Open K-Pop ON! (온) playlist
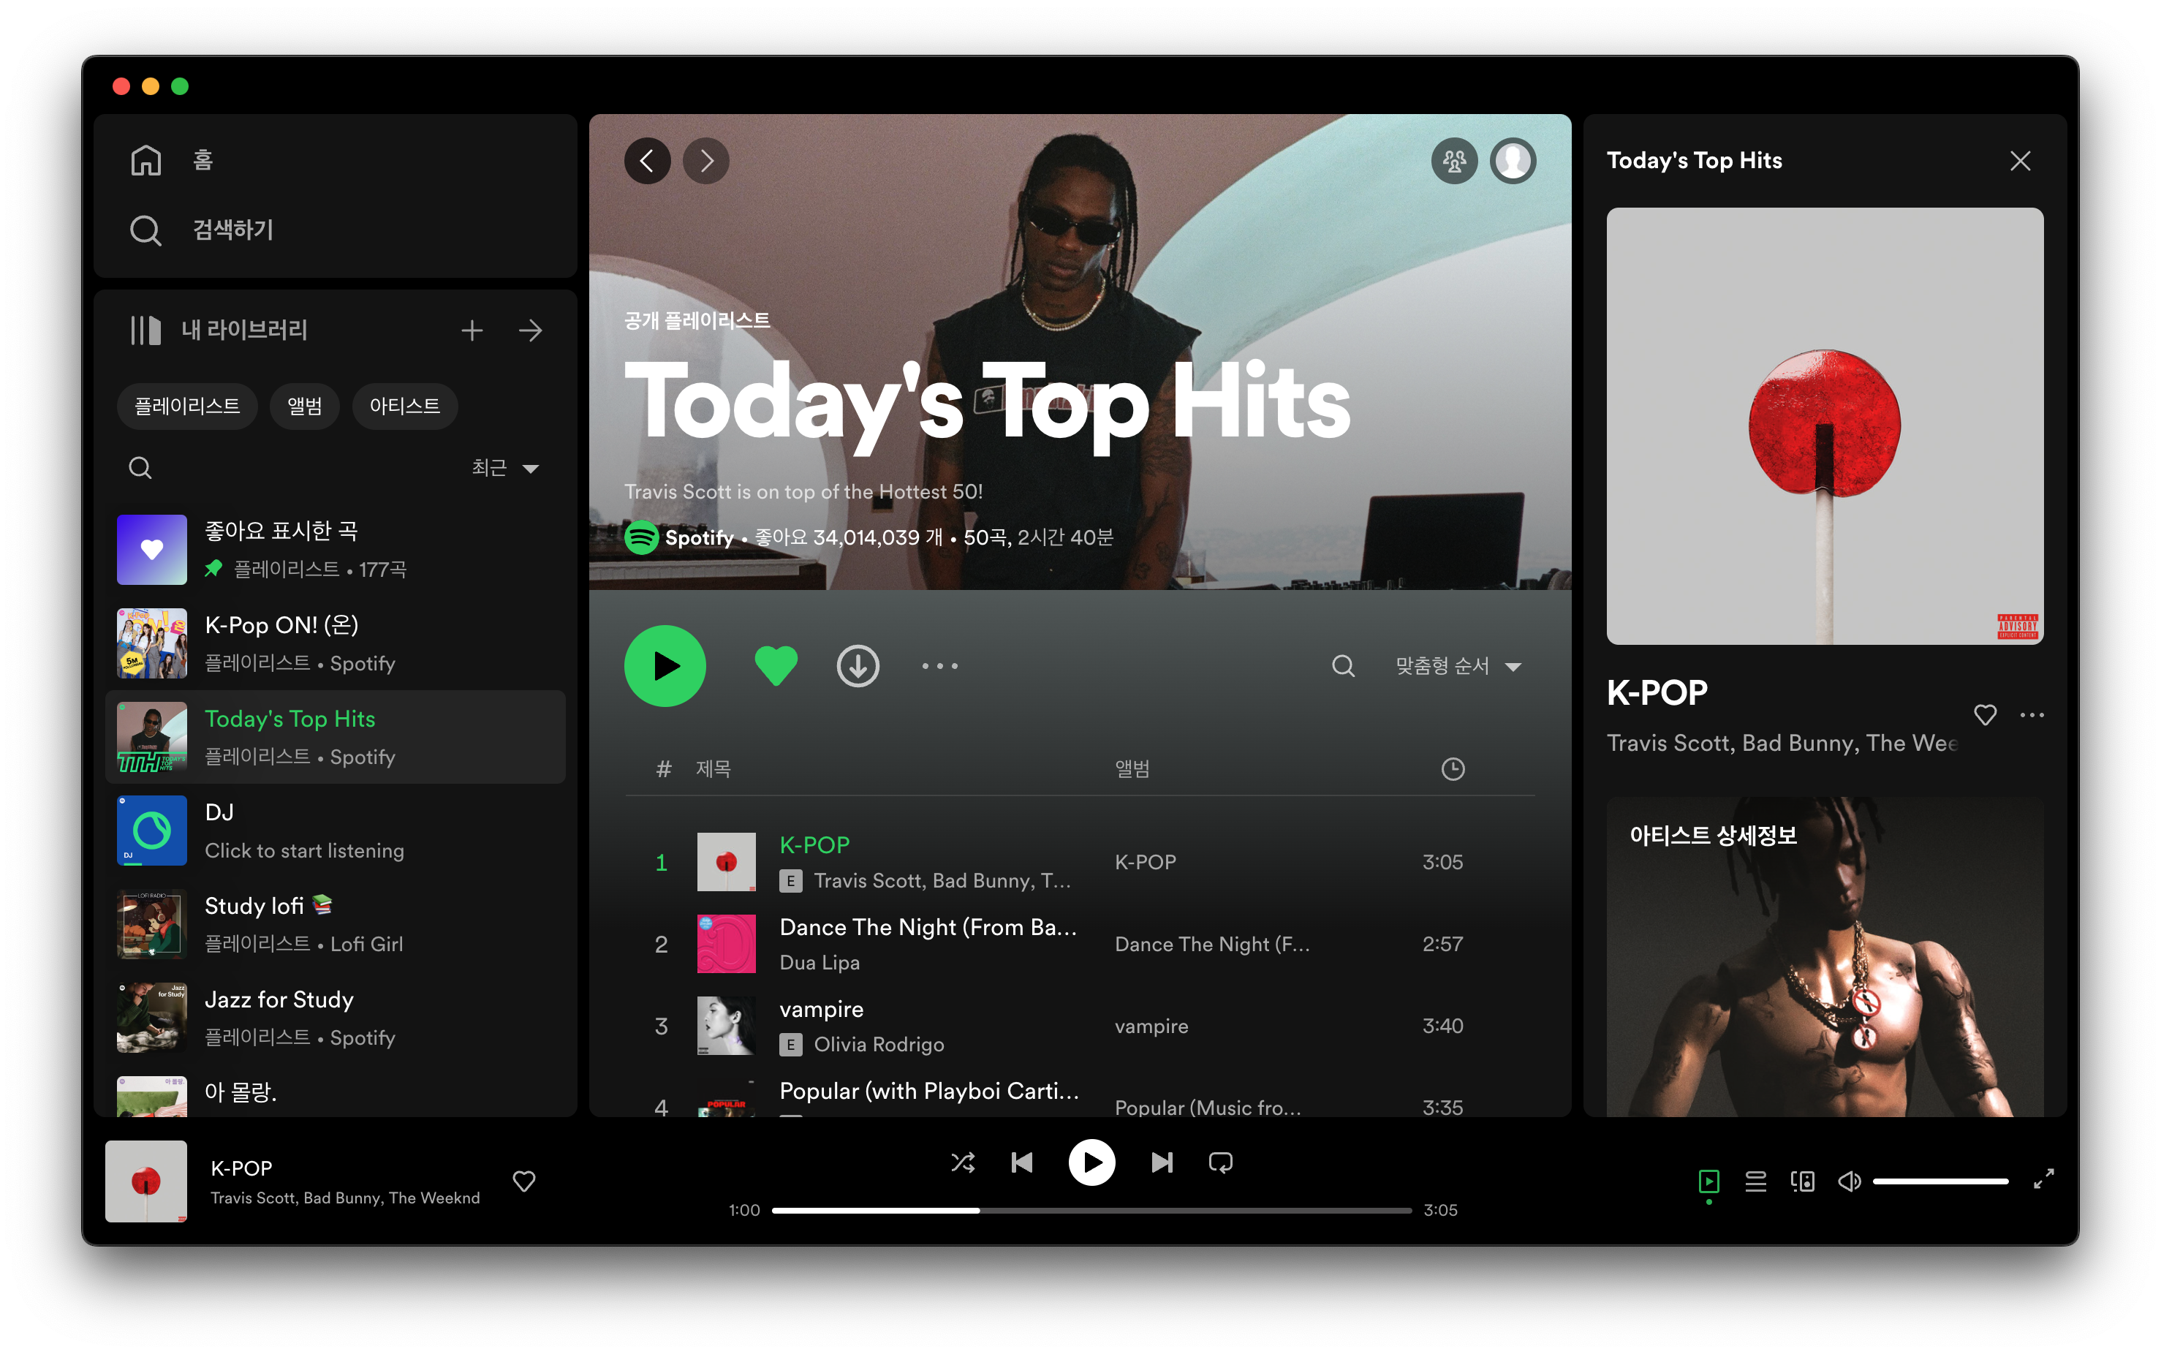Viewport: 2161px width, 1354px height. pos(336,643)
